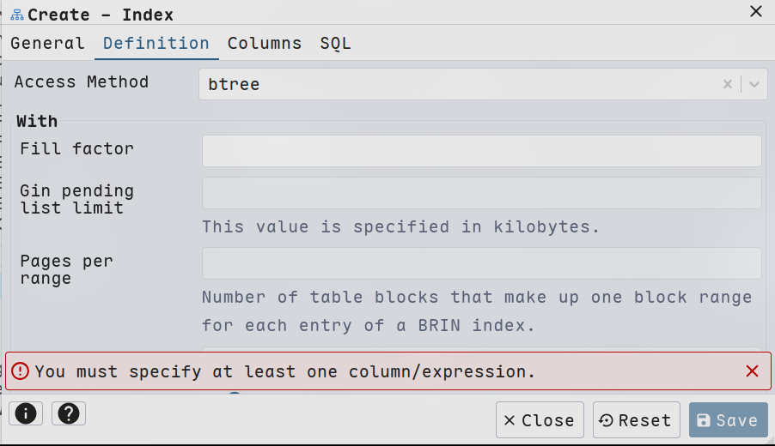Open the object info button

pyautogui.click(x=26, y=413)
